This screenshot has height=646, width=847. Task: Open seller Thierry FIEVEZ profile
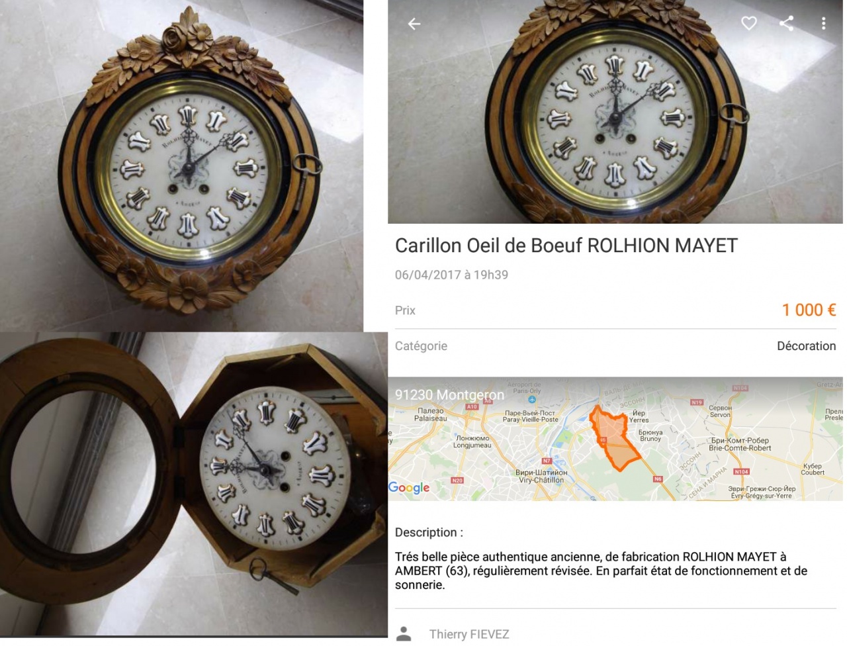(469, 634)
